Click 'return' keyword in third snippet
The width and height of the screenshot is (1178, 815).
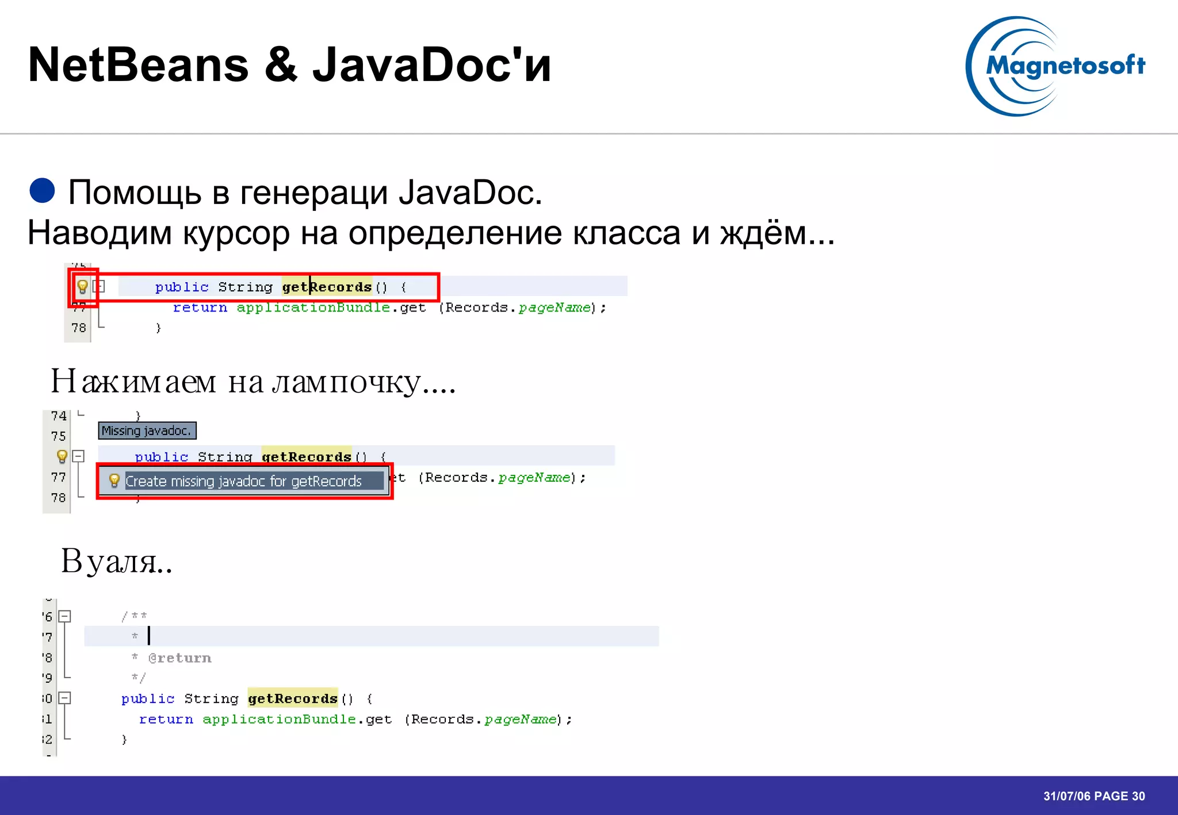click(x=166, y=720)
